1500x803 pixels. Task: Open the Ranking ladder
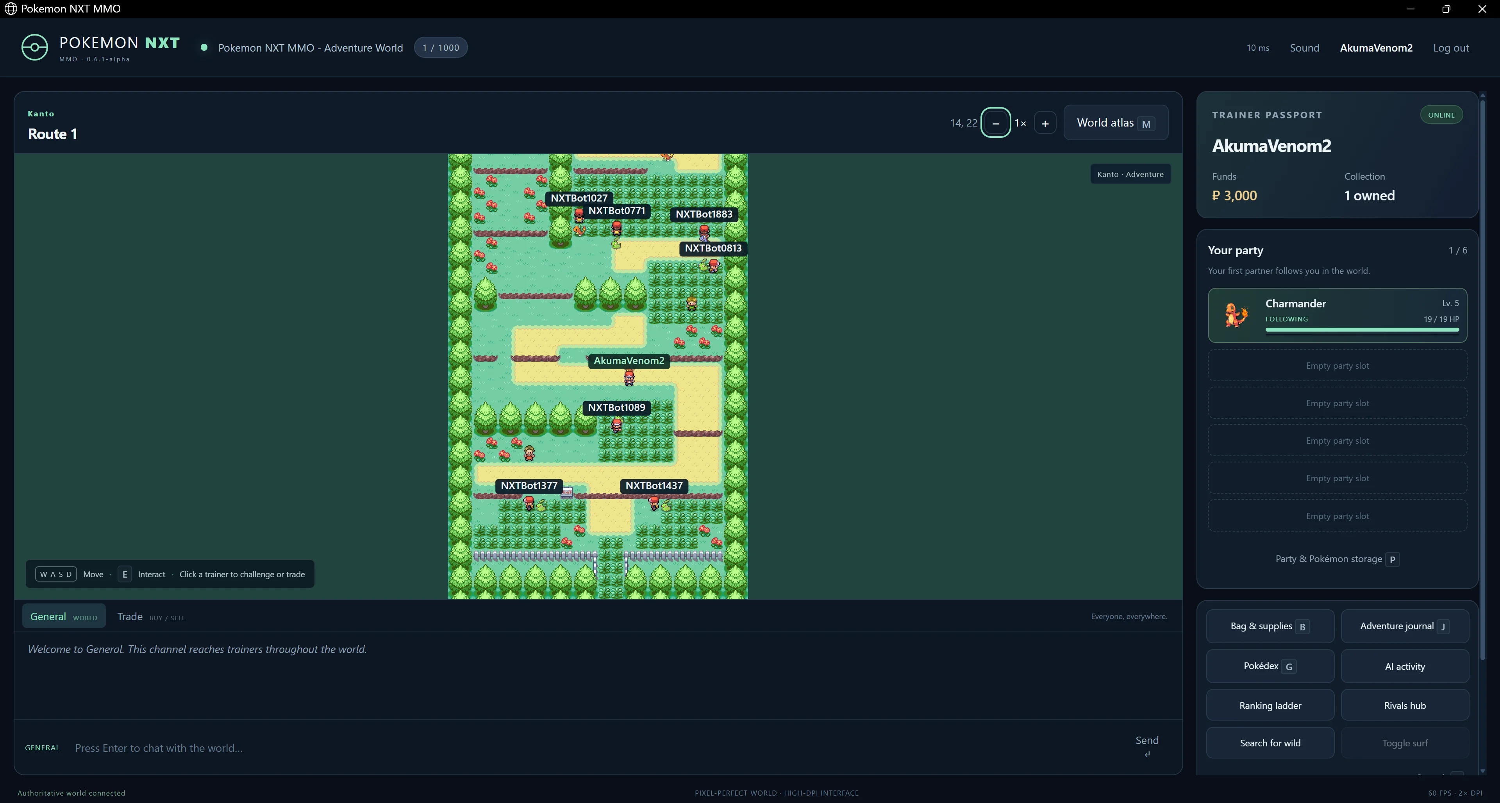tap(1270, 705)
